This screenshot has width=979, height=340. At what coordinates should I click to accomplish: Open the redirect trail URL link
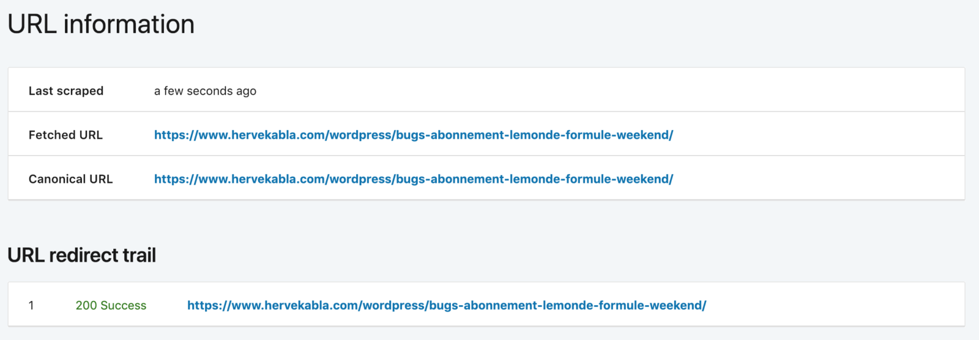pyautogui.click(x=447, y=305)
